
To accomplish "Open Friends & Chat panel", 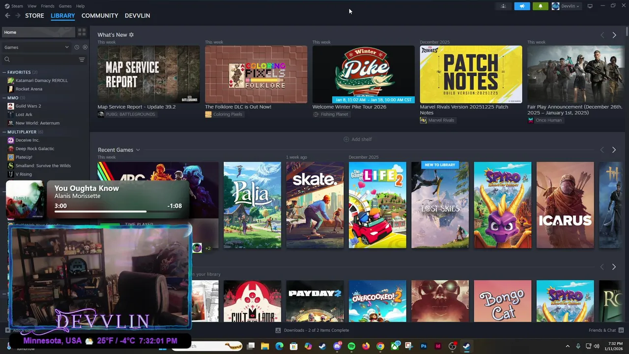I will (x=606, y=330).
